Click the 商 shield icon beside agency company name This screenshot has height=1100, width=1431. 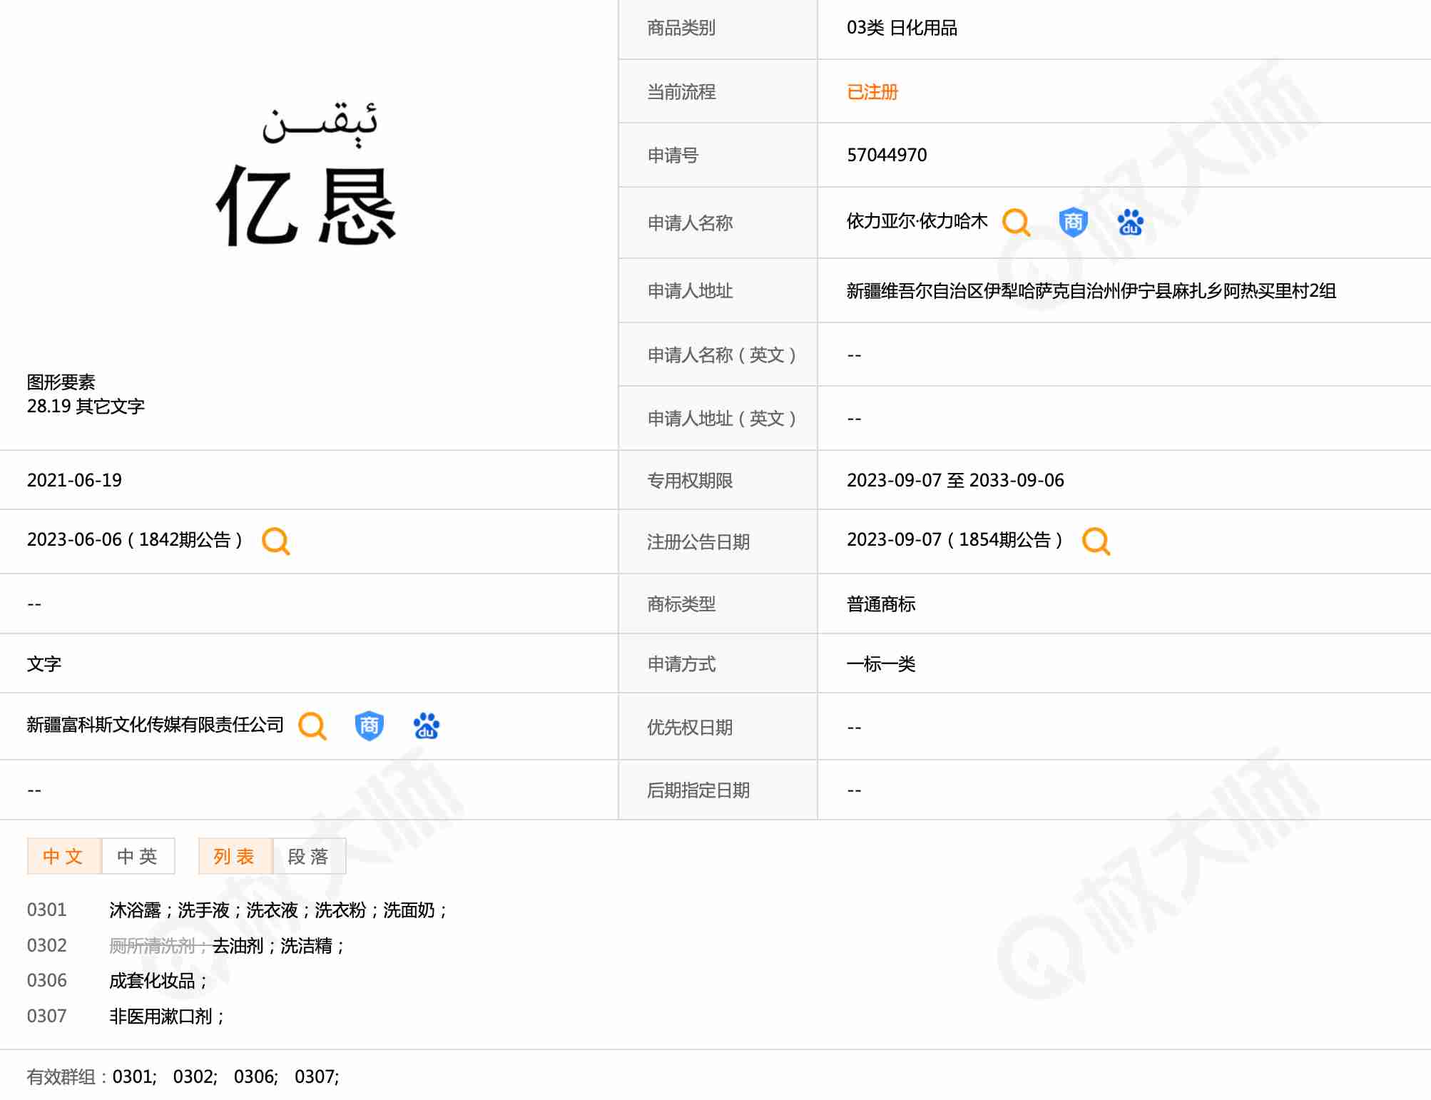coord(369,726)
